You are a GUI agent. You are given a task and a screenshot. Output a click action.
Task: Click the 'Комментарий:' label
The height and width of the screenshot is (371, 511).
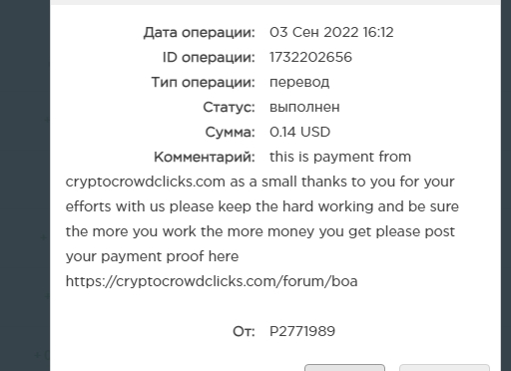pyautogui.click(x=205, y=157)
